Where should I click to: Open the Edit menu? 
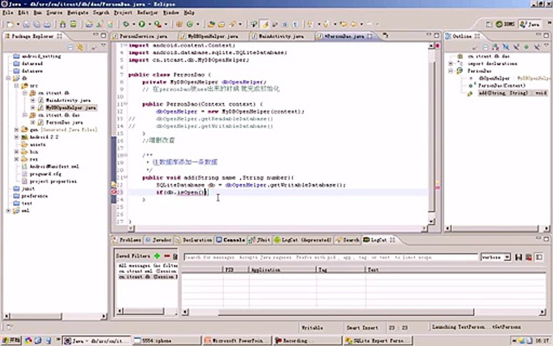[x=23, y=12]
